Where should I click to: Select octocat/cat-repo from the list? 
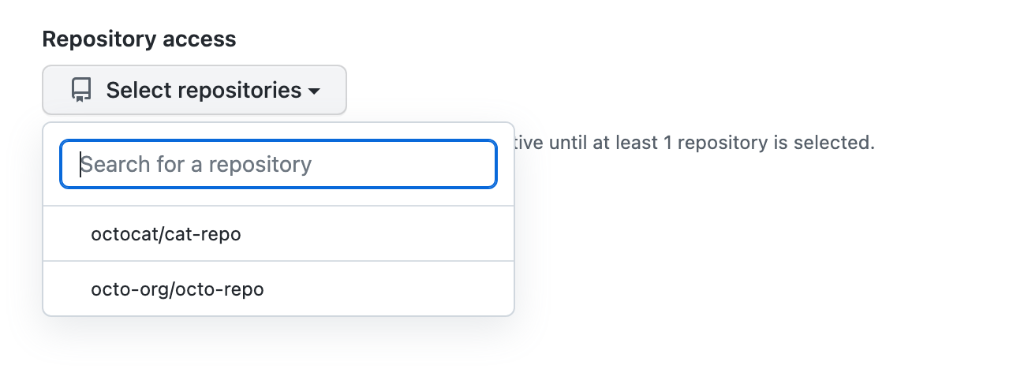point(166,234)
